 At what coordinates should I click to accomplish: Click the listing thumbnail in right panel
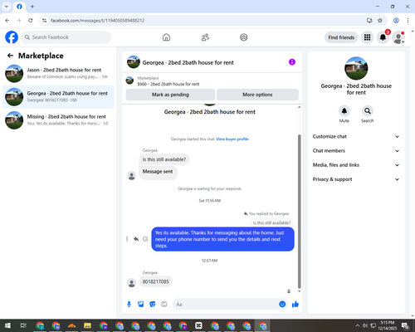click(356, 68)
